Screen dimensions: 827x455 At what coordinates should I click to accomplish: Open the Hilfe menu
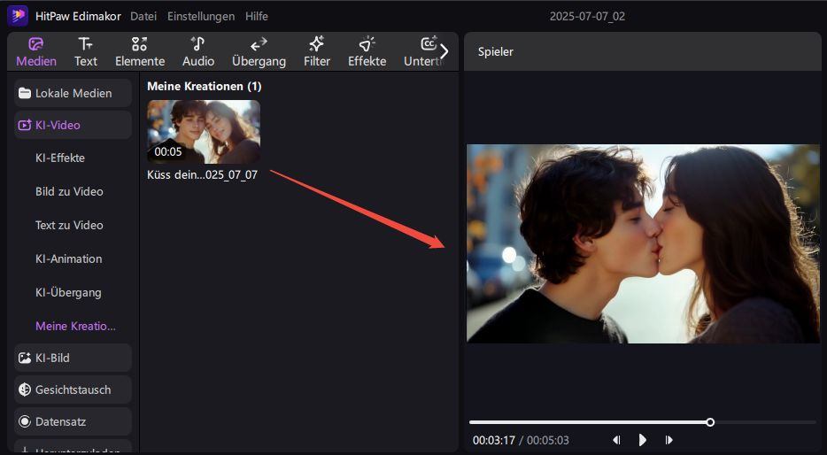click(257, 16)
